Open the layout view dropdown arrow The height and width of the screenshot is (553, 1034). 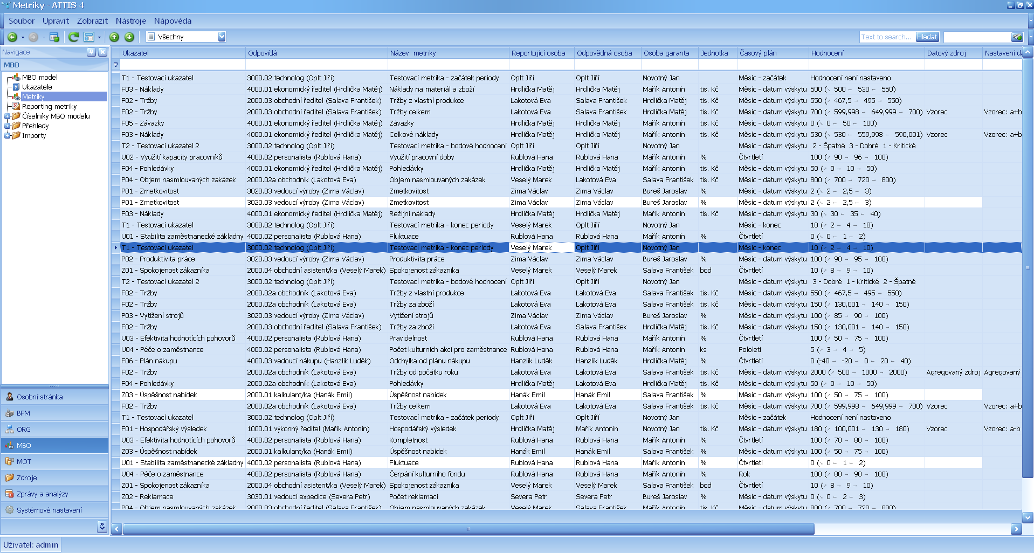point(100,37)
